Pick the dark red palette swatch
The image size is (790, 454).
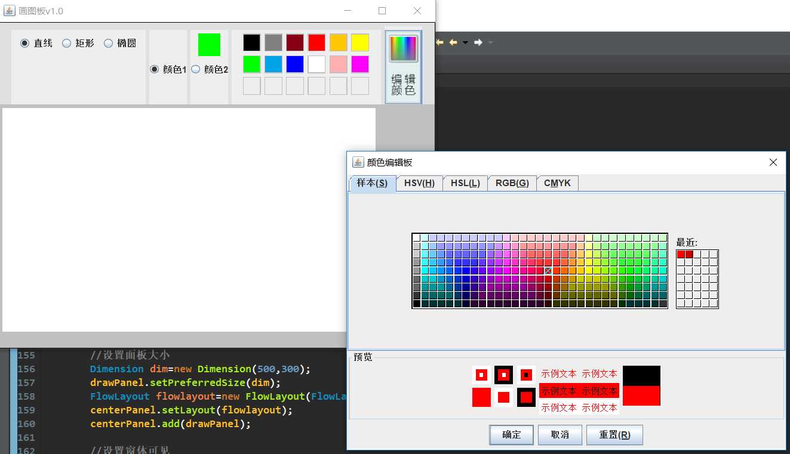click(x=295, y=42)
